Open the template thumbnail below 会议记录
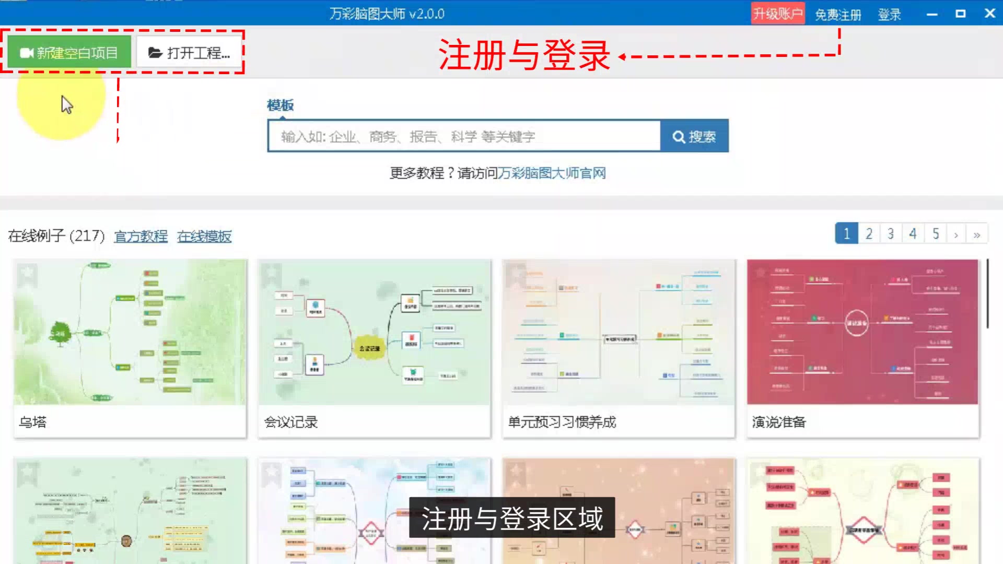 [x=374, y=511]
